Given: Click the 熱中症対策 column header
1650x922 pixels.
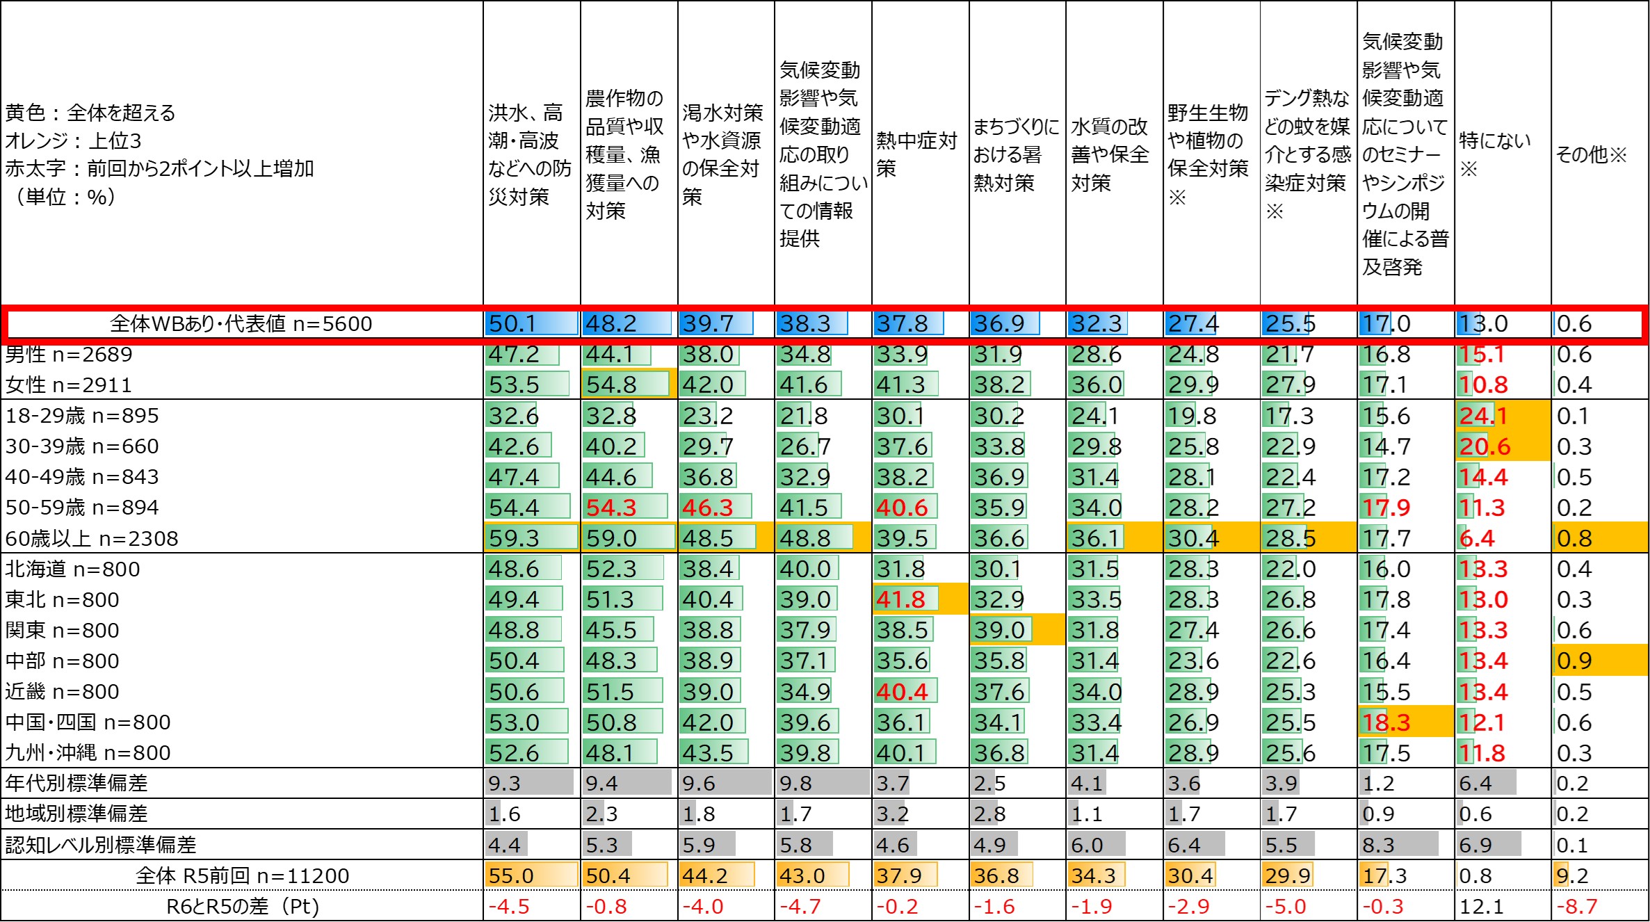Looking at the screenshot, I should (916, 154).
